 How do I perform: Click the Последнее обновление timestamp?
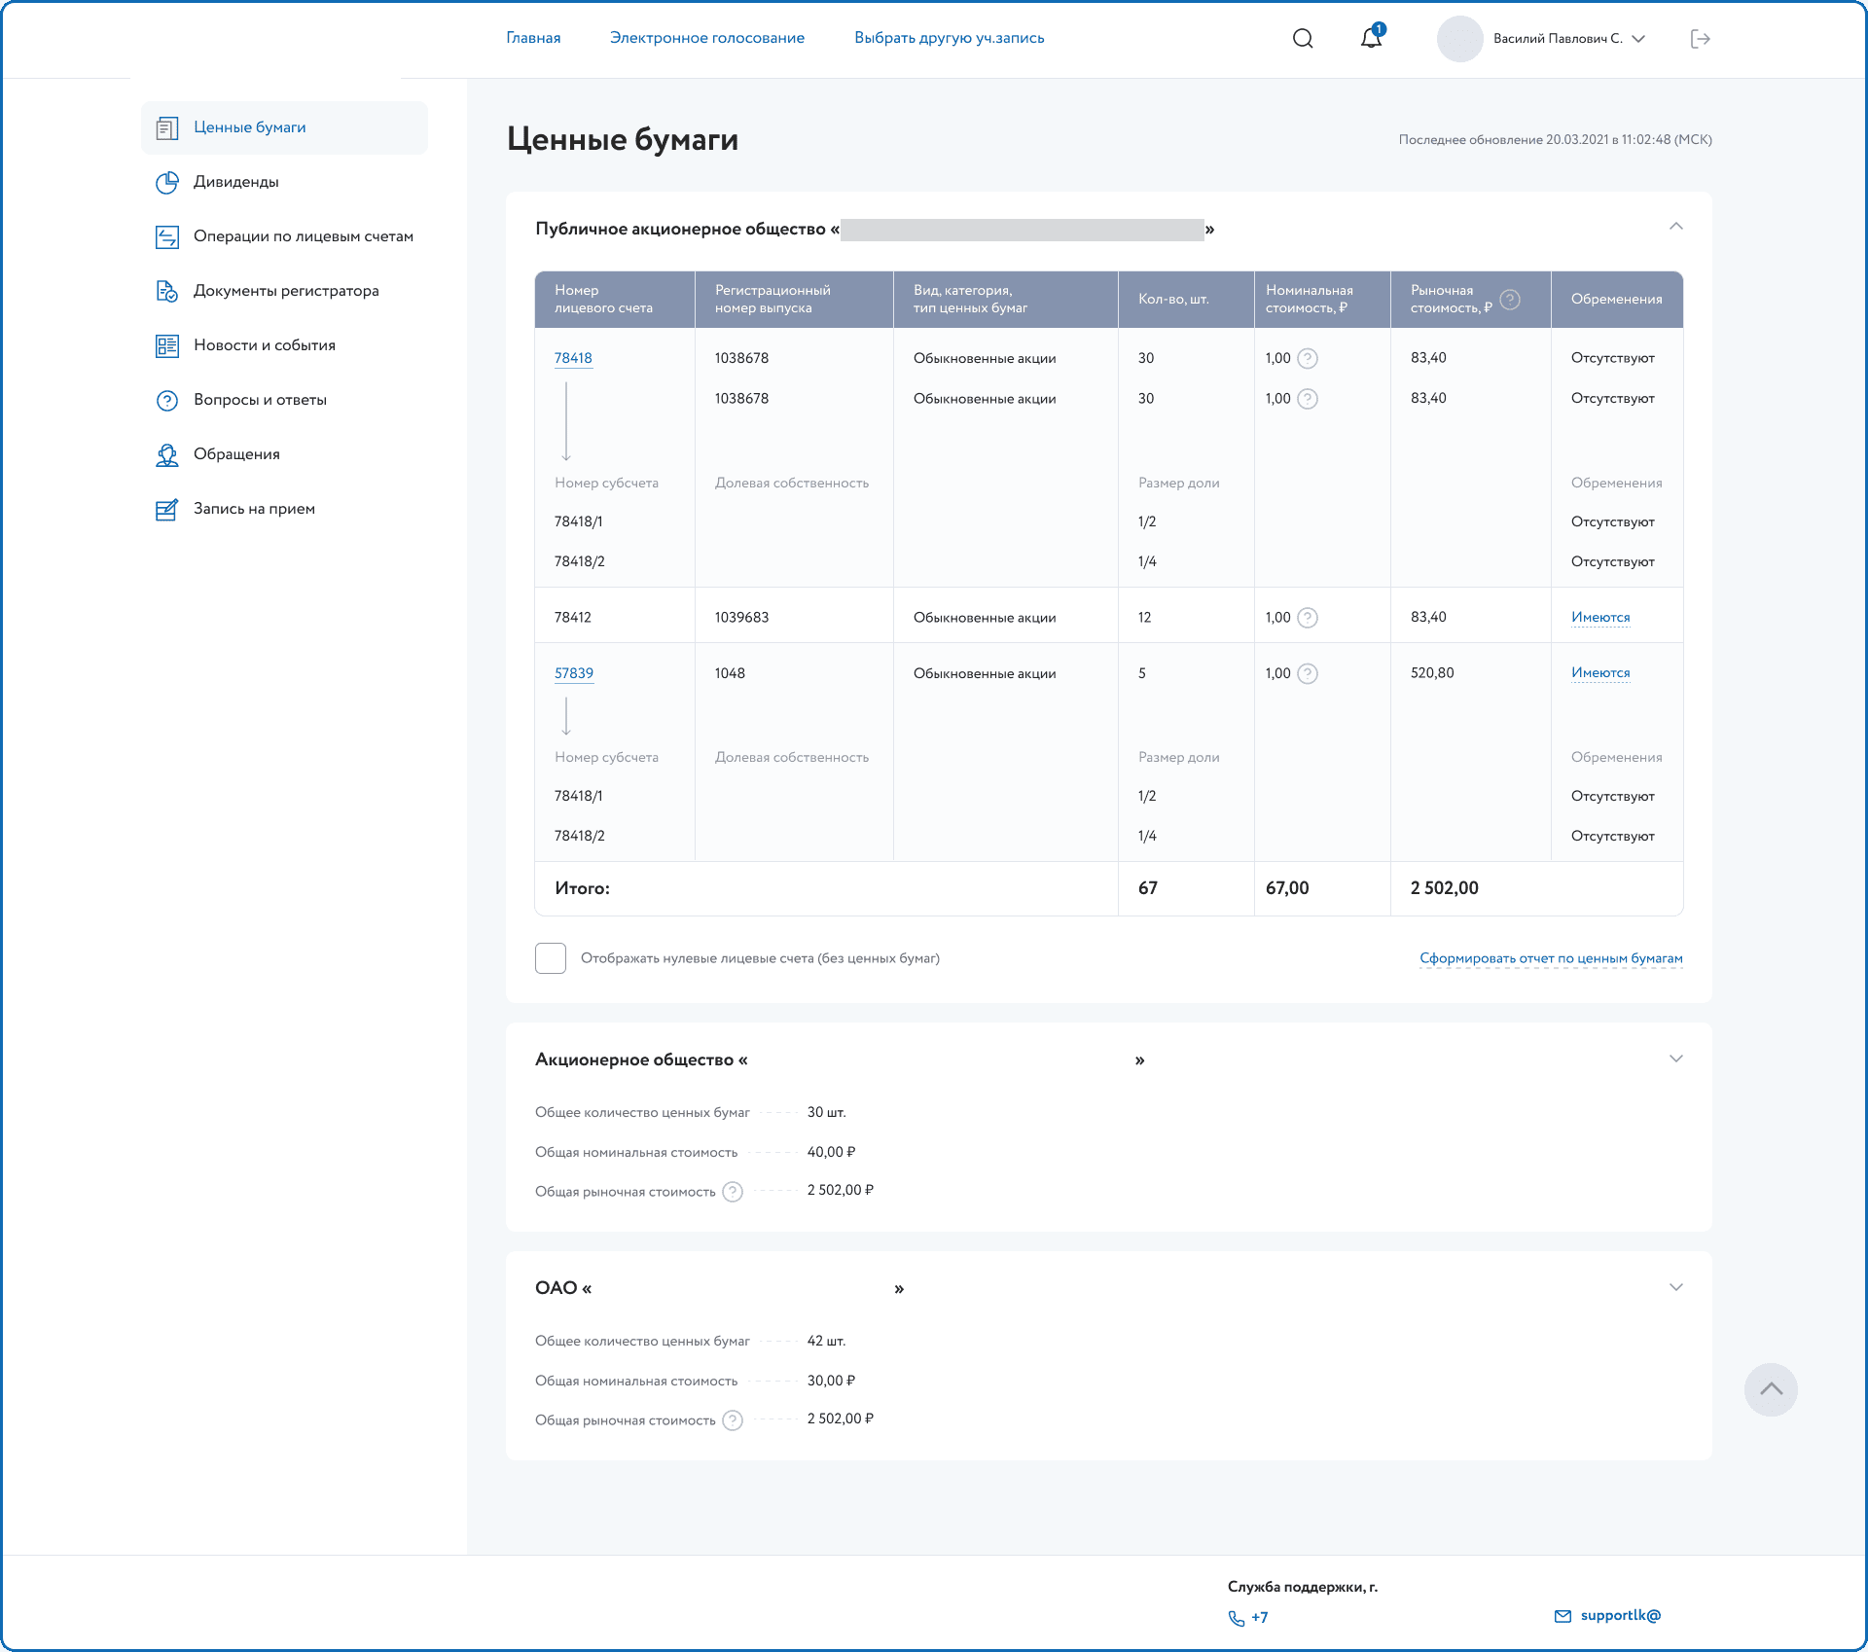click(x=1556, y=139)
